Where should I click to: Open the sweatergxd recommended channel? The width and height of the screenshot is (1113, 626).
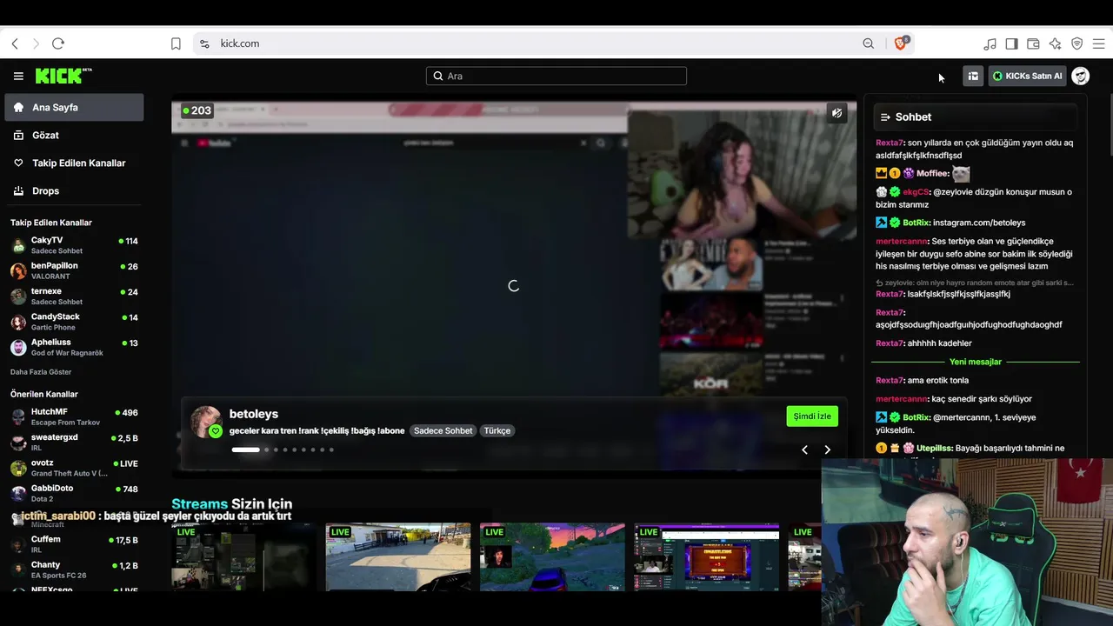click(x=74, y=443)
